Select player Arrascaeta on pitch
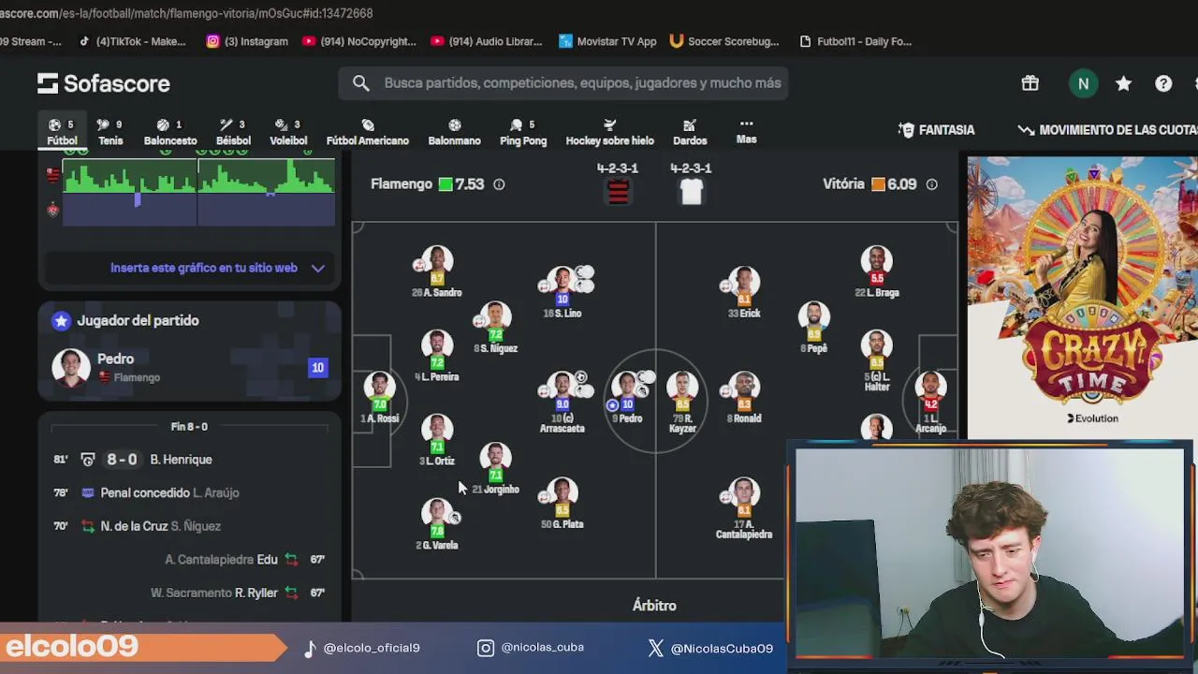The height and width of the screenshot is (674, 1198). tap(562, 403)
